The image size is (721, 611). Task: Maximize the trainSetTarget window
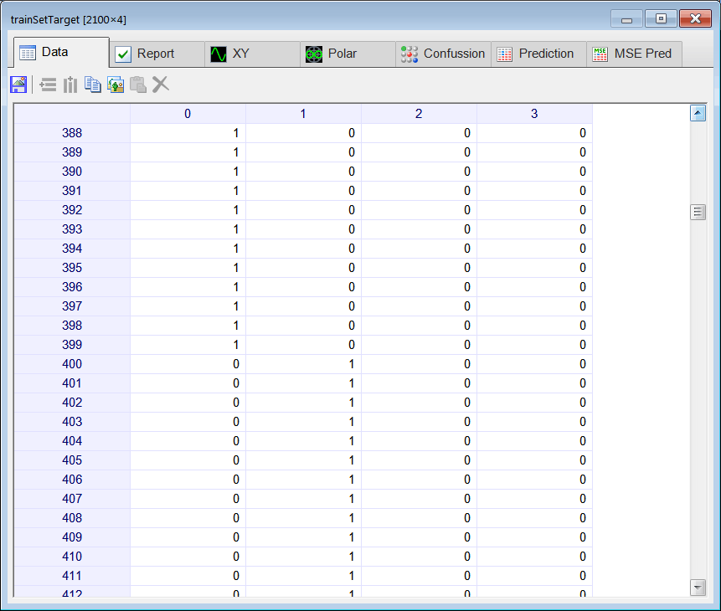tap(661, 19)
